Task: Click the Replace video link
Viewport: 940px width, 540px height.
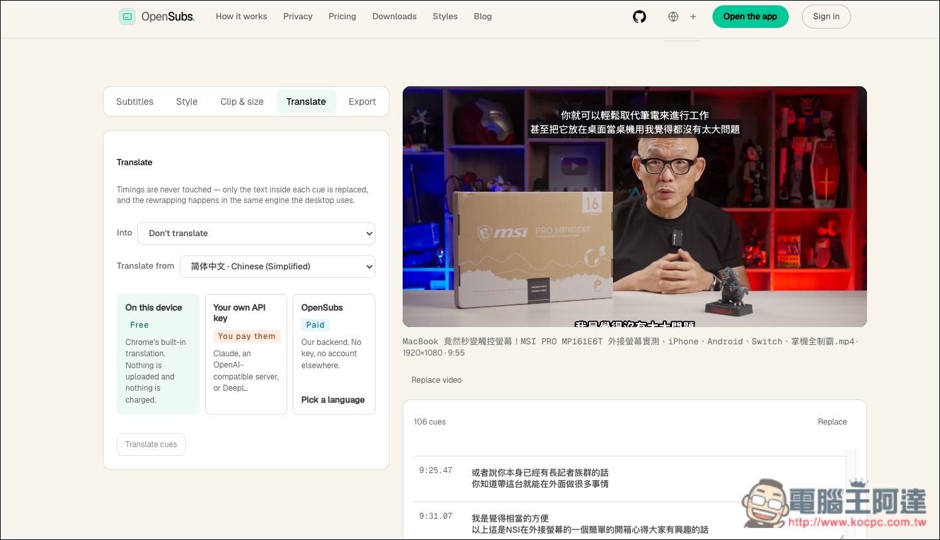Action: [x=436, y=380]
